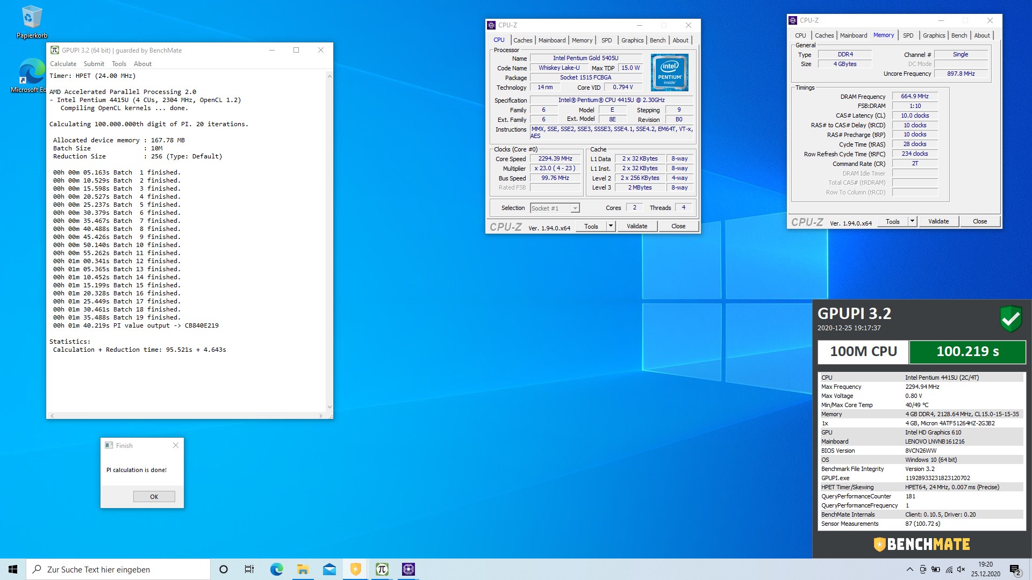Click the DRAM Frequency value 664.9 MHz
Screen dimensions: 1032x580
coord(915,97)
